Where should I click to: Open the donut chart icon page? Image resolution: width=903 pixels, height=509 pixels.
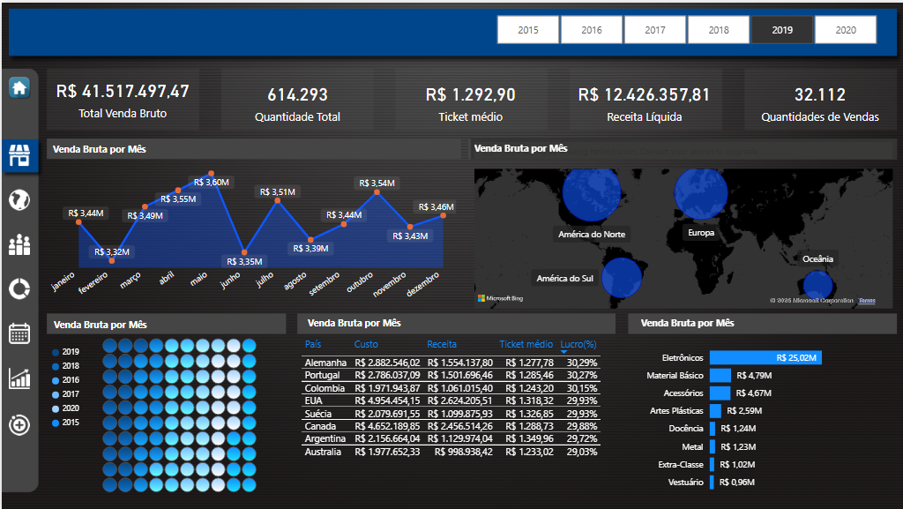pos(19,288)
